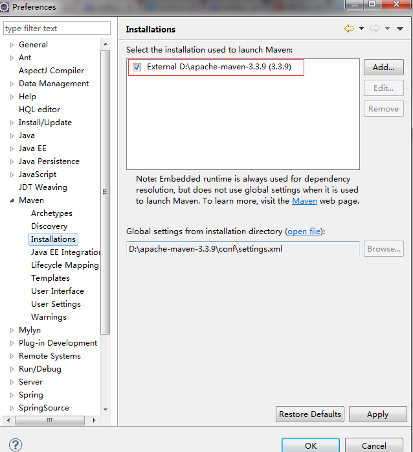Expand the Run/Debug node arrow

[x=12, y=369]
